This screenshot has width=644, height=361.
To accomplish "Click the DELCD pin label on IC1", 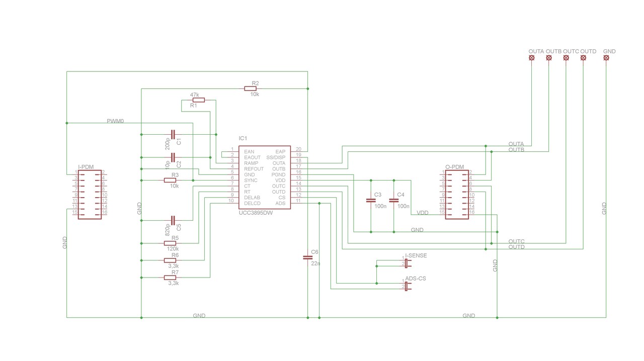I will (252, 203).
